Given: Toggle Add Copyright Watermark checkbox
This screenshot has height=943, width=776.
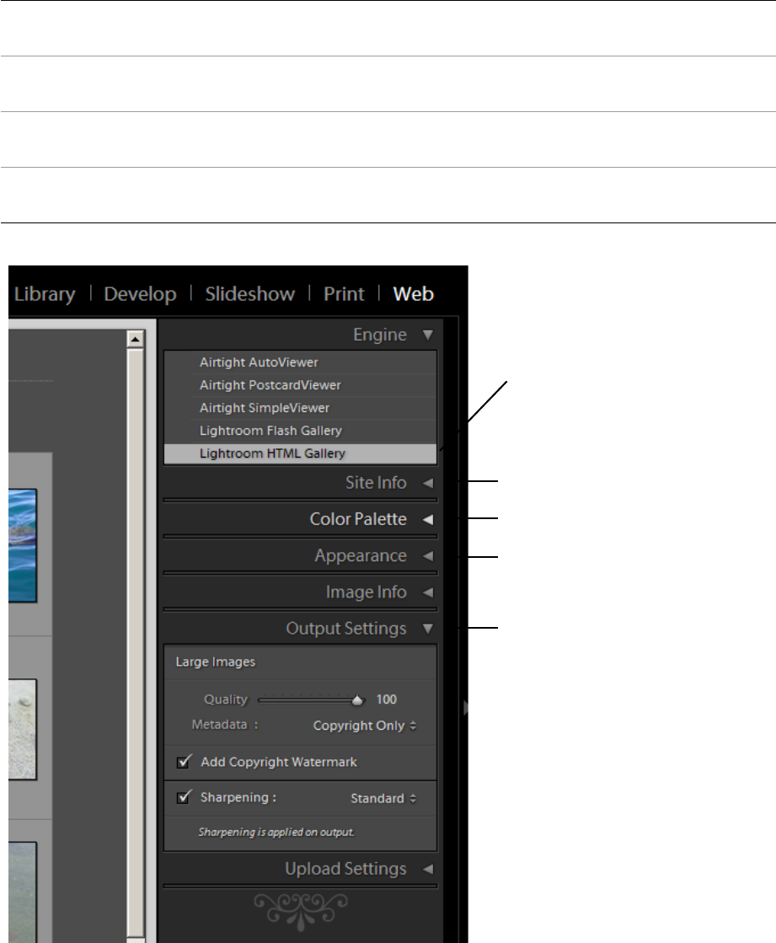Looking at the screenshot, I should (184, 762).
